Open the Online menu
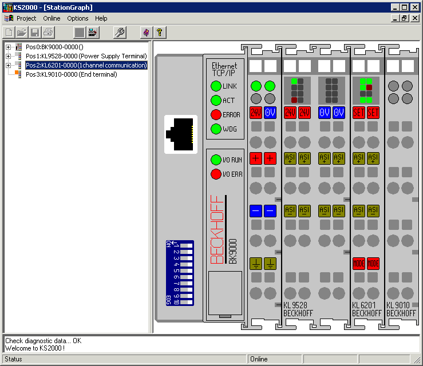The height and width of the screenshot is (366, 423). click(x=52, y=18)
